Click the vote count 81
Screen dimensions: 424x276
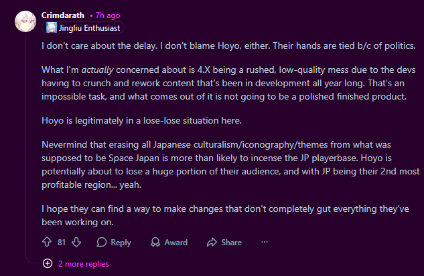tap(62, 242)
